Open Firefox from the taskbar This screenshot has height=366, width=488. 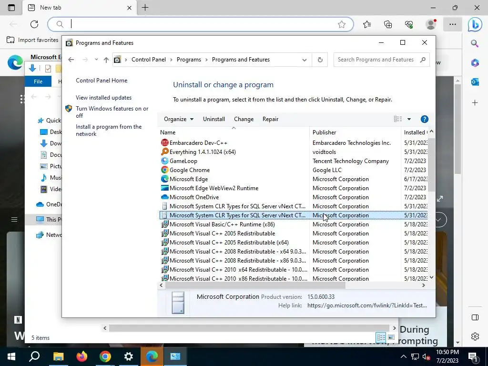click(82, 356)
